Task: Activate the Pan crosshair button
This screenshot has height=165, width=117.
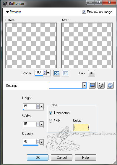Action: click(92, 73)
